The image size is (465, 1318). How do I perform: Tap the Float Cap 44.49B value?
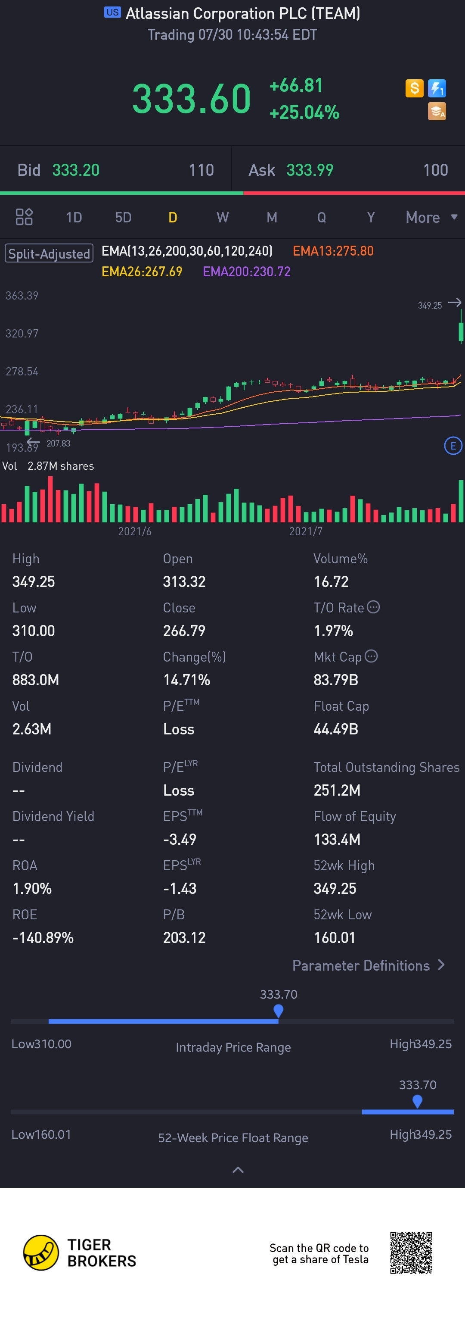tap(336, 728)
